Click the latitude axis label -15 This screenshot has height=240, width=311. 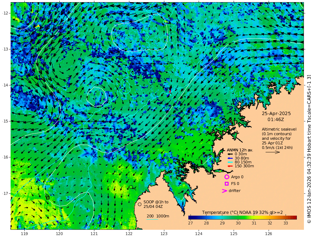click(5, 121)
